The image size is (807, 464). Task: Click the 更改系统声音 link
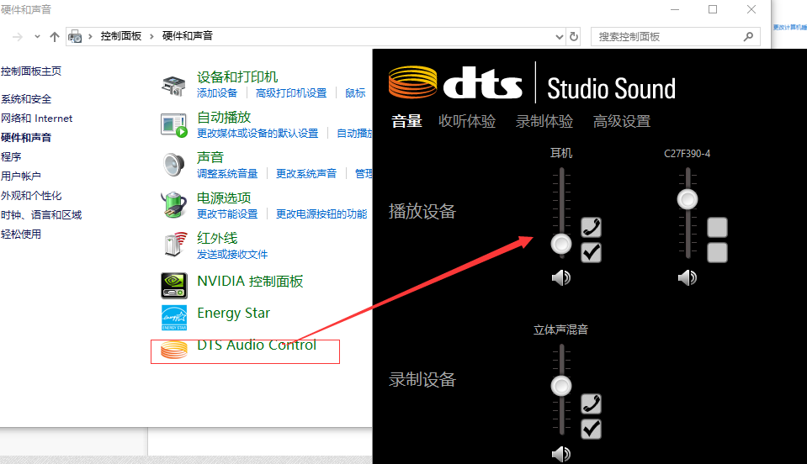(x=306, y=174)
